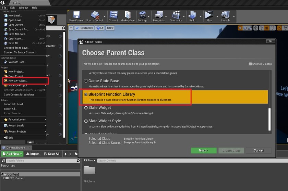The image size is (288, 191).
Task: Open Cinematics from the toolbar
Action: tap(176, 16)
